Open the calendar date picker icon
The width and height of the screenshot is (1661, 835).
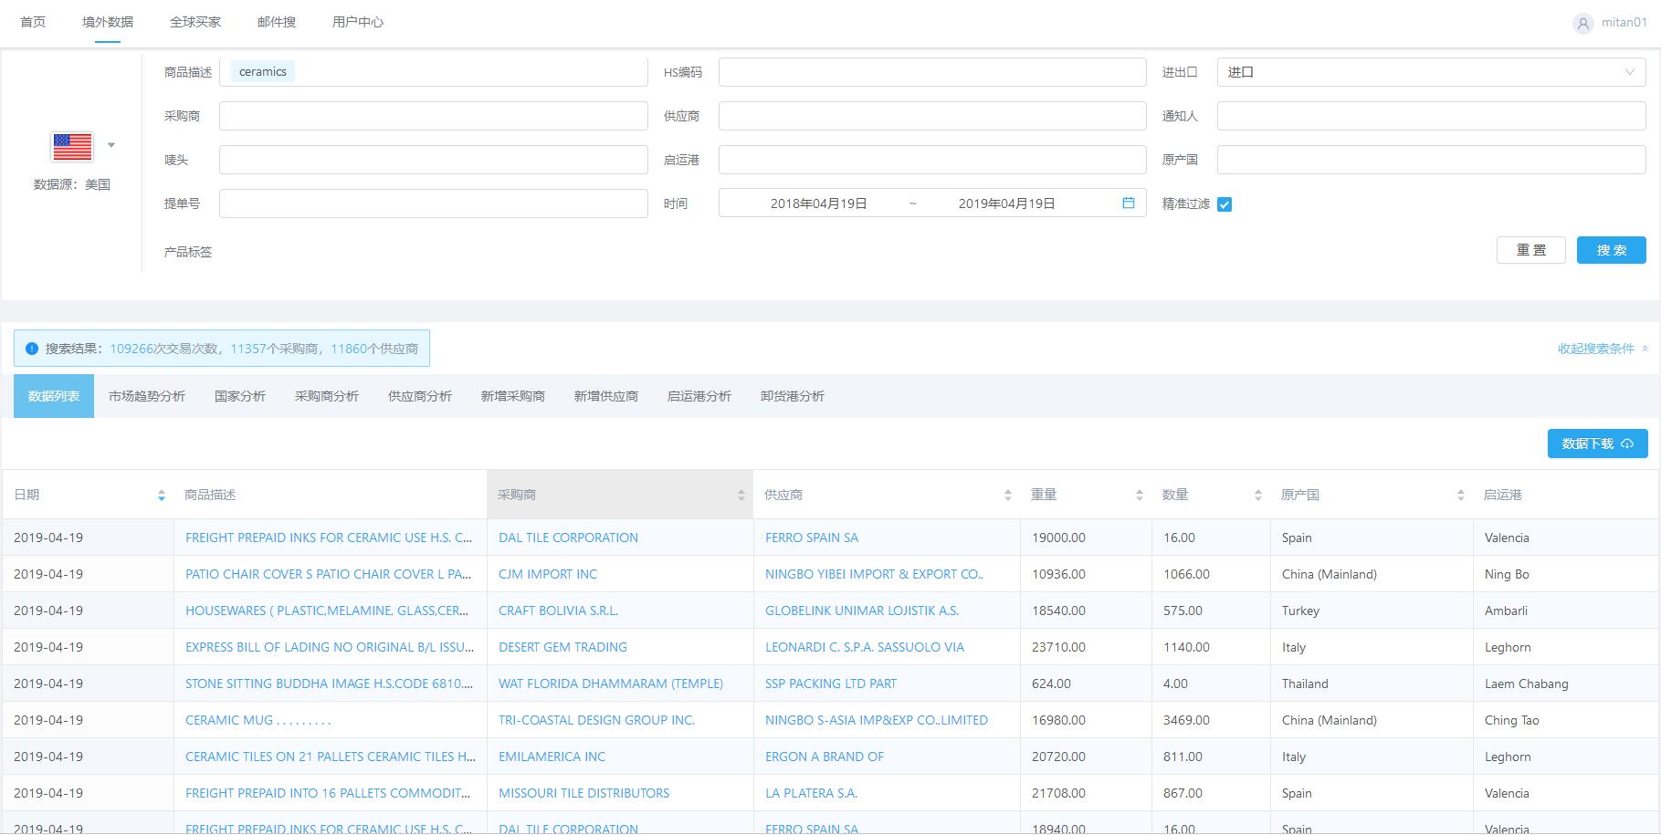[x=1129, y=204]
